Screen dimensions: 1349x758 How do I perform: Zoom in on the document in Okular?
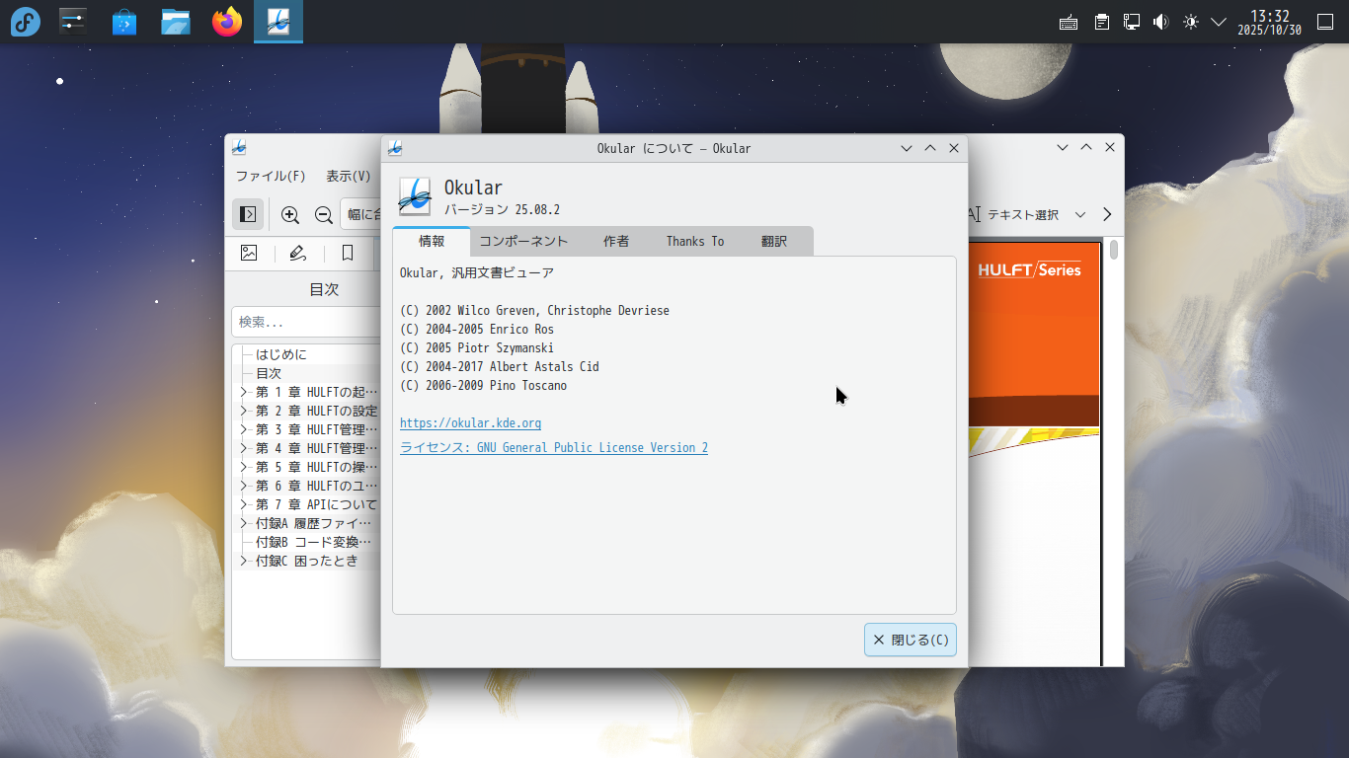tap(290, 215)
